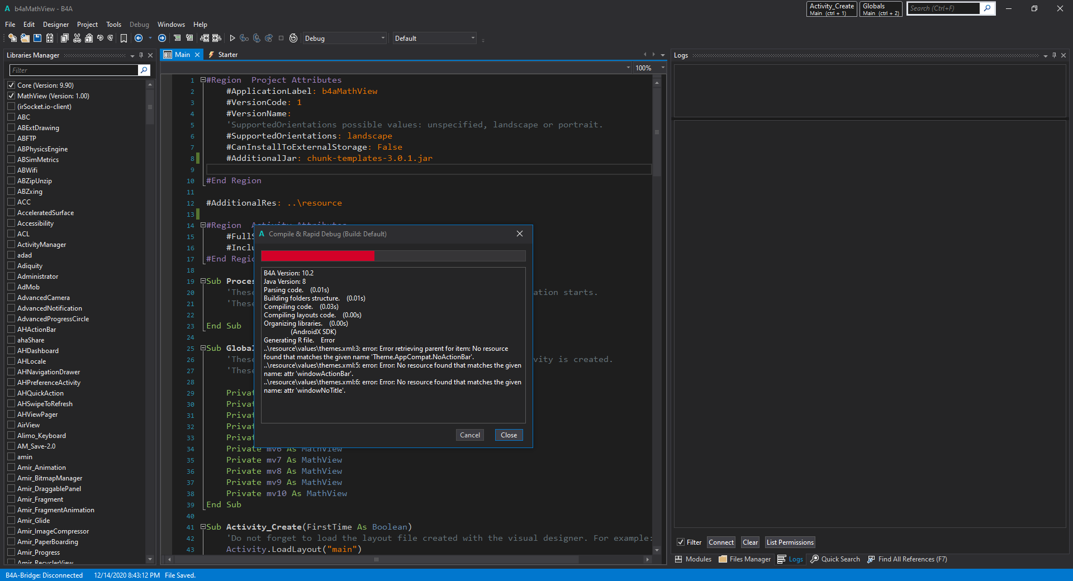The image size is (1073, 581).
Task: Click the Open project folder icon
Action: [25, 38]
